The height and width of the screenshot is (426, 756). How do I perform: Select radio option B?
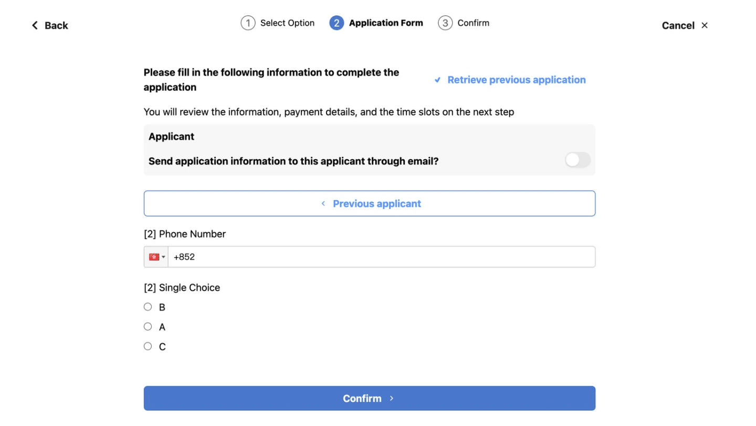pyautogui.click(x=148, y=307)
